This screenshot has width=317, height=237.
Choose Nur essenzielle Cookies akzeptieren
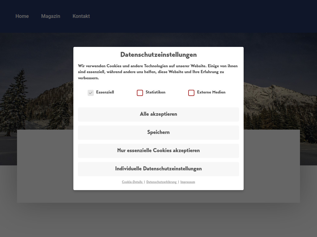(x=158, y=151)
